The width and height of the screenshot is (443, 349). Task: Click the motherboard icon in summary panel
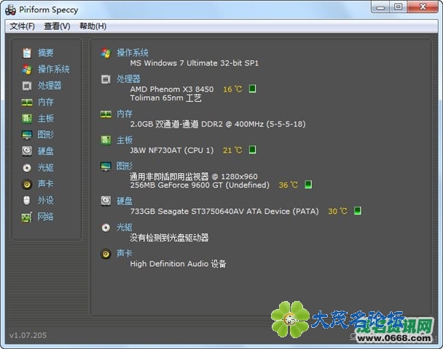point(106,140)
